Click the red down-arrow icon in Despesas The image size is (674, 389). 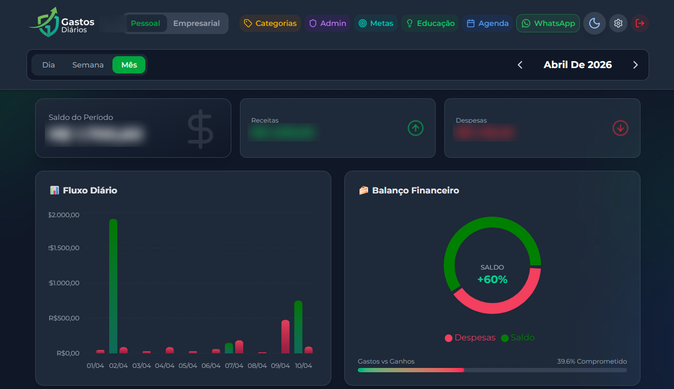point(620,128)
